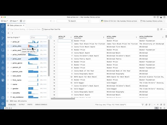Expand the prize_genre column summary
The image size is (167, 125).
coord(8,63)
